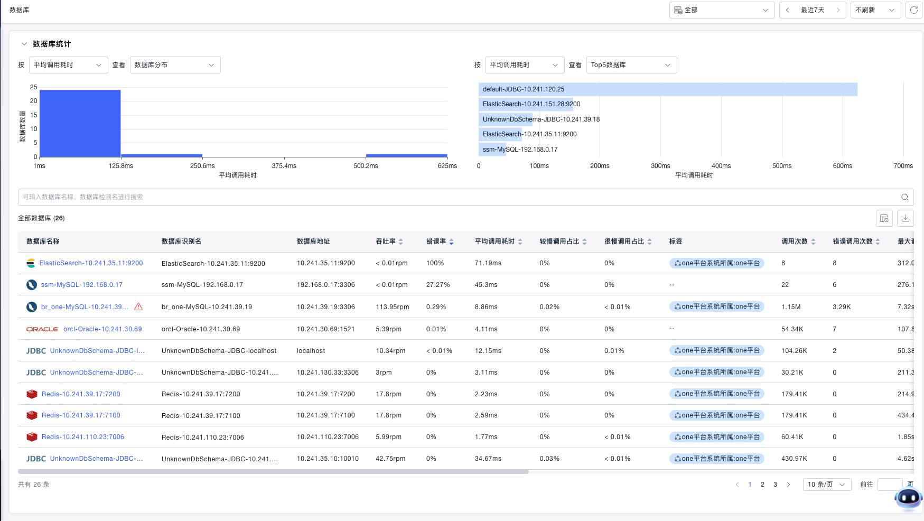Click the search magnifier icon

(x=904, y=197)
